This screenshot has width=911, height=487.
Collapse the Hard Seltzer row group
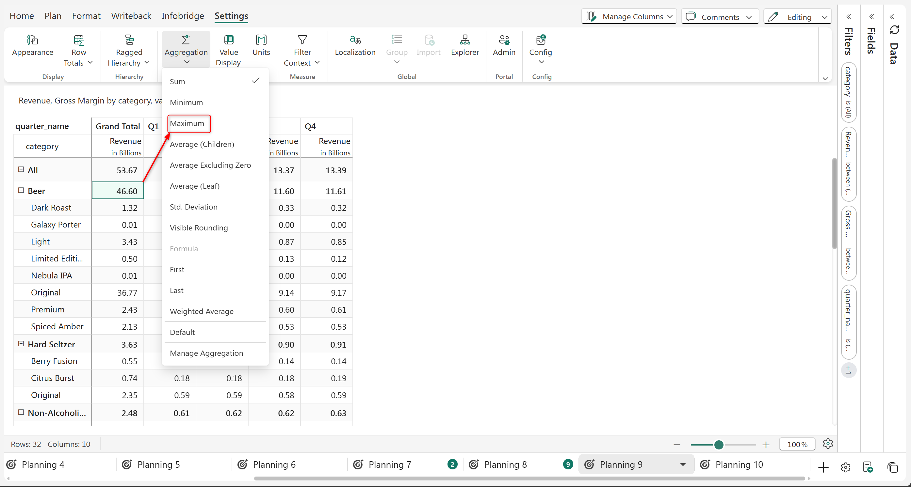pyautogui.click(x=21, y=344)
